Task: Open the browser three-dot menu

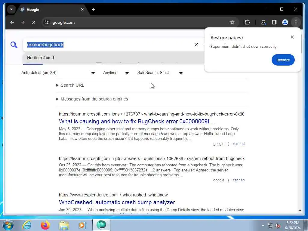Action: pos(296,22)
